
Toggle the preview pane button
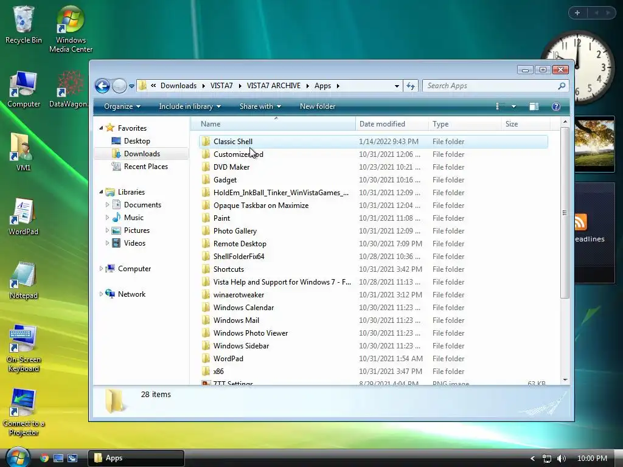pos(534,106)
